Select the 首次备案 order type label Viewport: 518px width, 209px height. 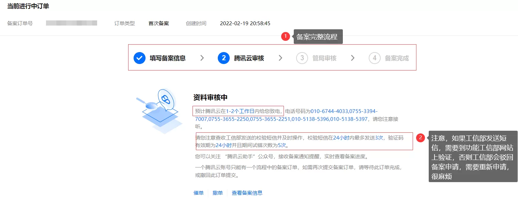[x=159, y=23]
